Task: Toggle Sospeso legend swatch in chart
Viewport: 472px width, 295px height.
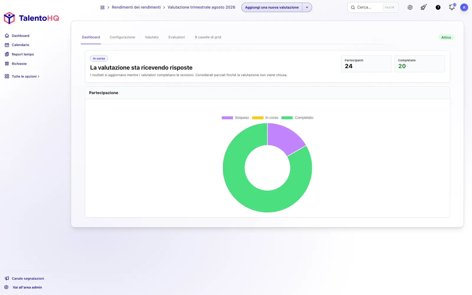Action: tap(227, 118)
